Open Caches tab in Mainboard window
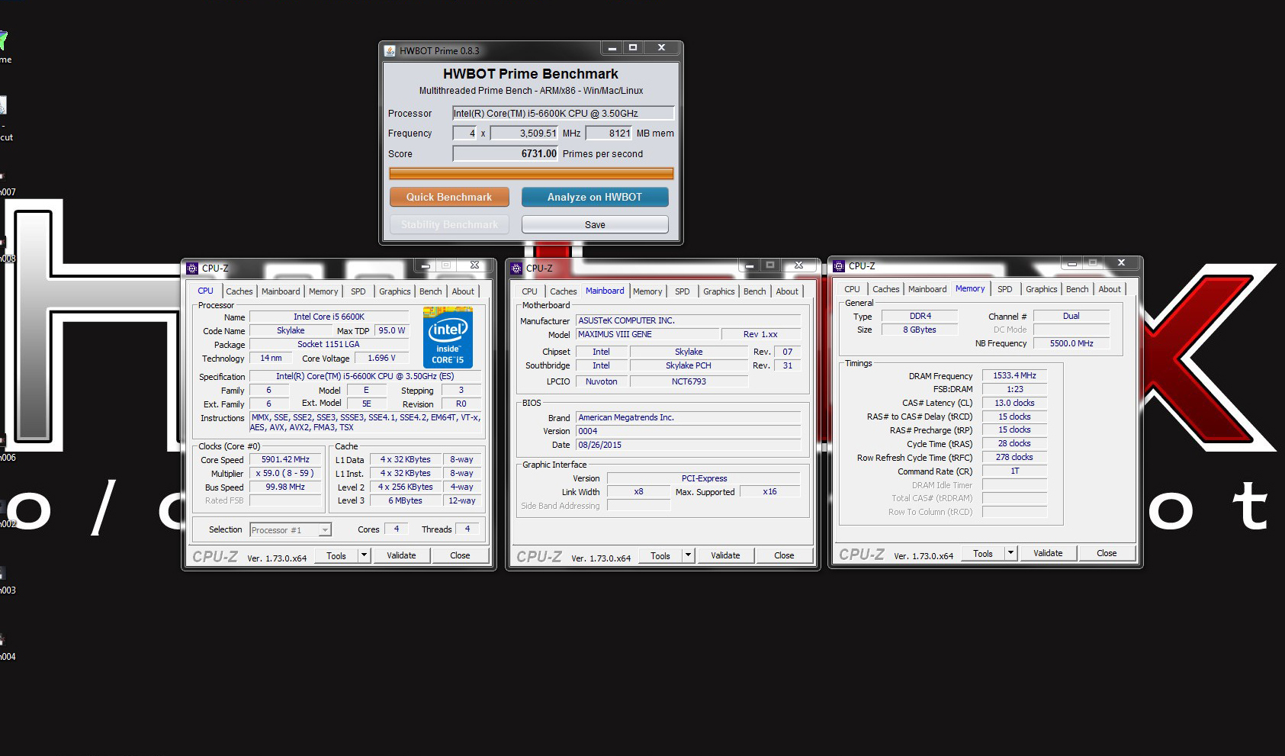 point(563,291)
